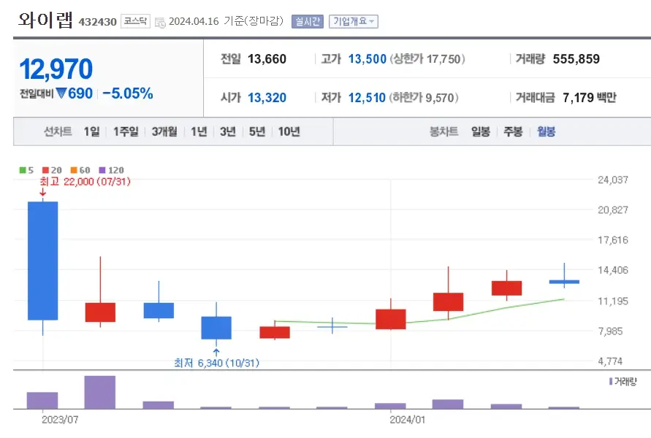The height and width of the screenshot is (438, 651).
Task: Toggle the orange 60-day moving average legend
Action: (75, 170)
